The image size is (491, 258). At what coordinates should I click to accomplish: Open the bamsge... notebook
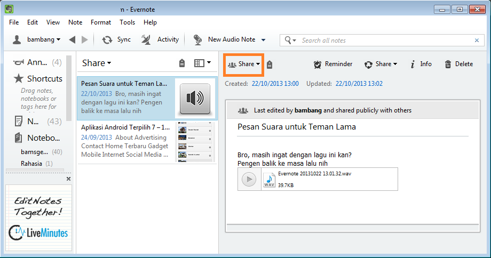[x=41, y=152]
